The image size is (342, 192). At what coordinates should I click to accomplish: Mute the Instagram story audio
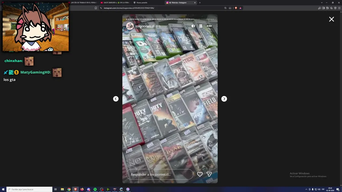click(x=193, y=26)
